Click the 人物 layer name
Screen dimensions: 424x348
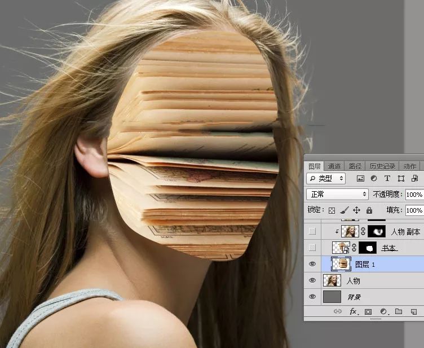(x=353, y=281)
